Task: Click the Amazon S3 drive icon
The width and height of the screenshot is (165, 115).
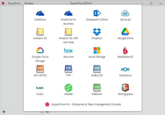Action: click(40, 32)
